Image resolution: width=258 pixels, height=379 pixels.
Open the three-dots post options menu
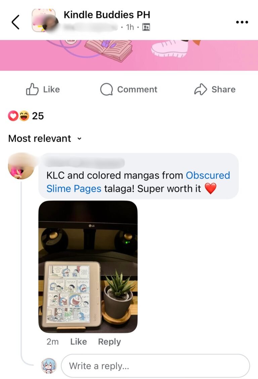[x=242, y=22]
